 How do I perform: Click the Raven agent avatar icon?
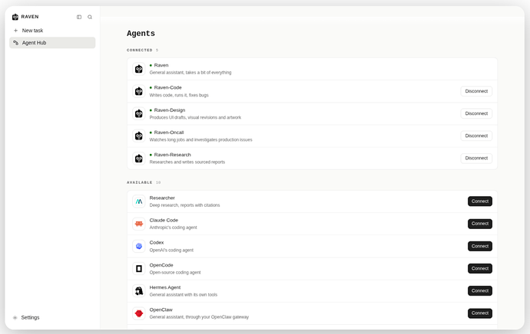(138, 69)
